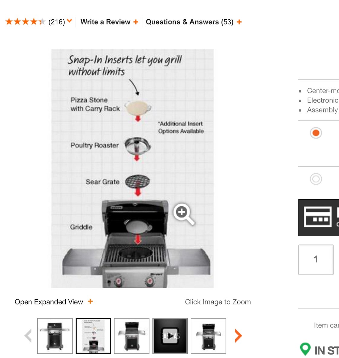The image size is (339, 358).
Task: Expand ratings breakdown with orange chevron
Action: [x=70, y=21]
